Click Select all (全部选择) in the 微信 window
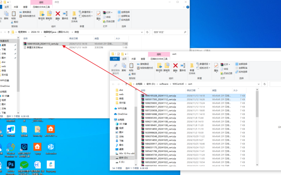 [x=124, y=12]
